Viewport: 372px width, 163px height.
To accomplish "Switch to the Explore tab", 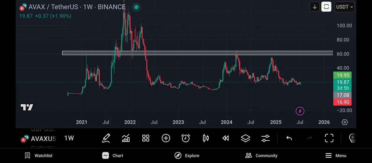I will (187, 155).
